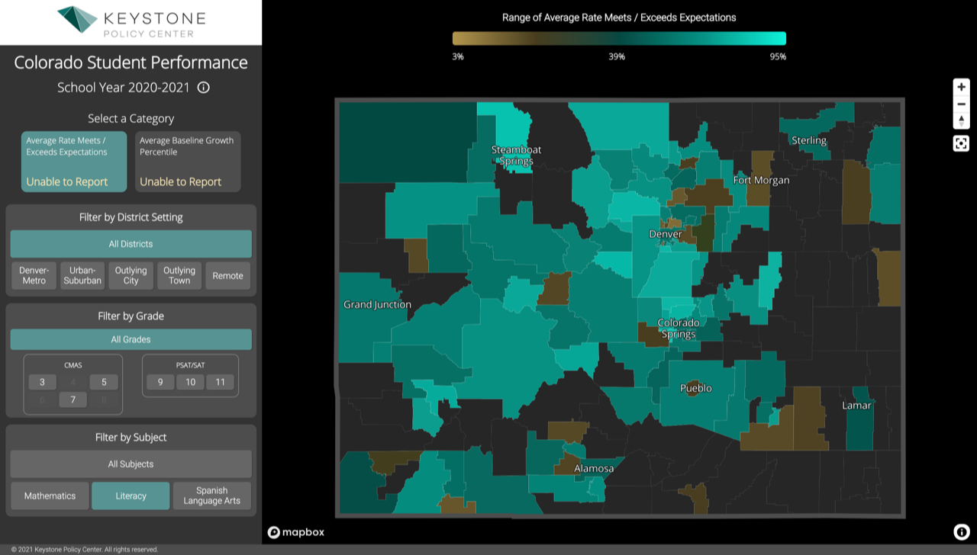Select Average Rate Meets / Exceeds Expectations
Screen dimensions: 977x555
click(74, 162)
